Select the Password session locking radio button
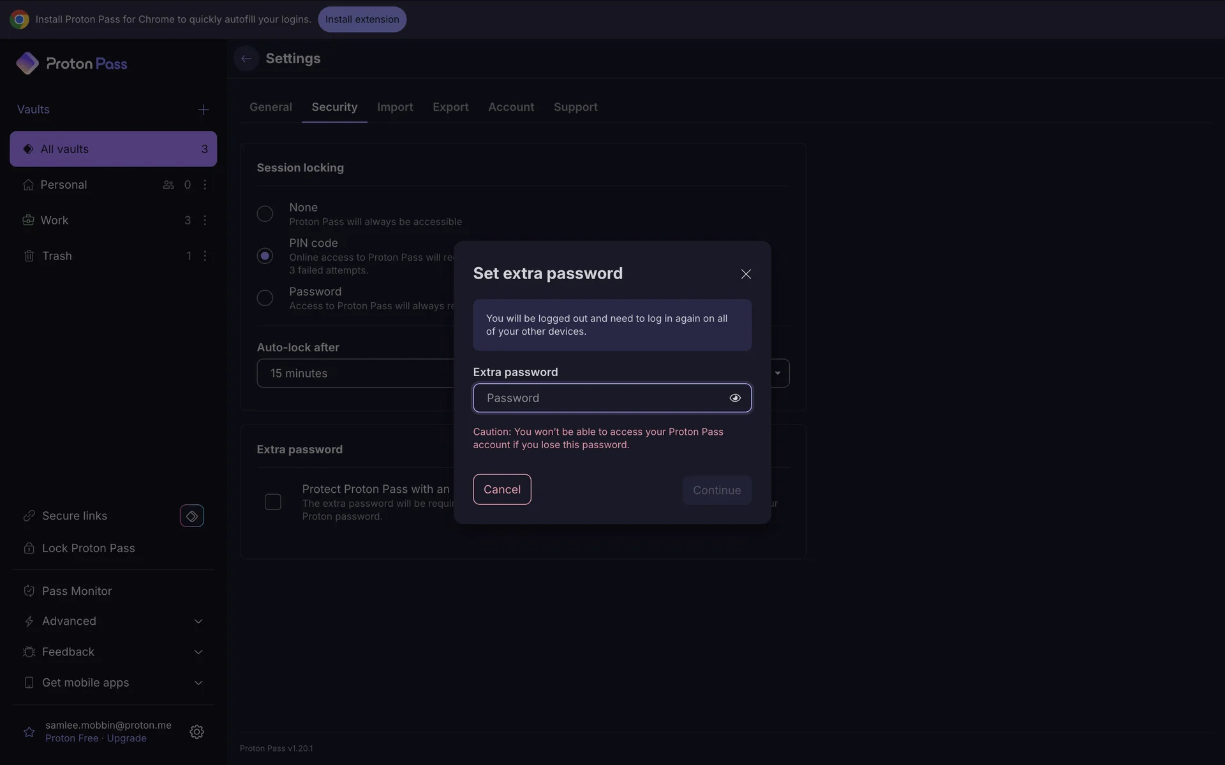The width and height of the screenshot is (1225, 765). tap(265, 298)
